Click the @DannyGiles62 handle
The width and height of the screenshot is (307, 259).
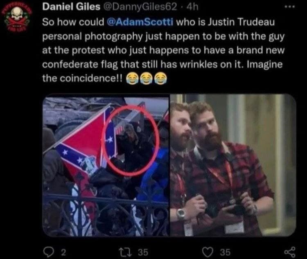pos(140,7)
